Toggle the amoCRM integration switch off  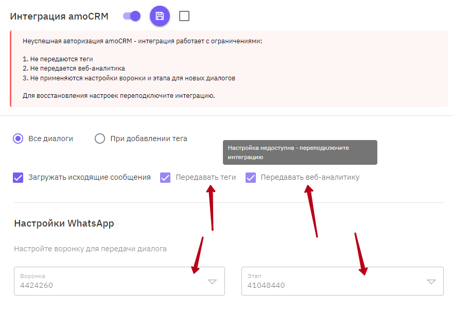[x=132, y=16]
